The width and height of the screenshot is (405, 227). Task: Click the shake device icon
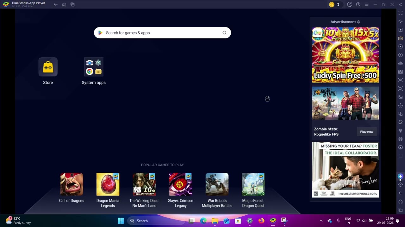pos(401,122)
